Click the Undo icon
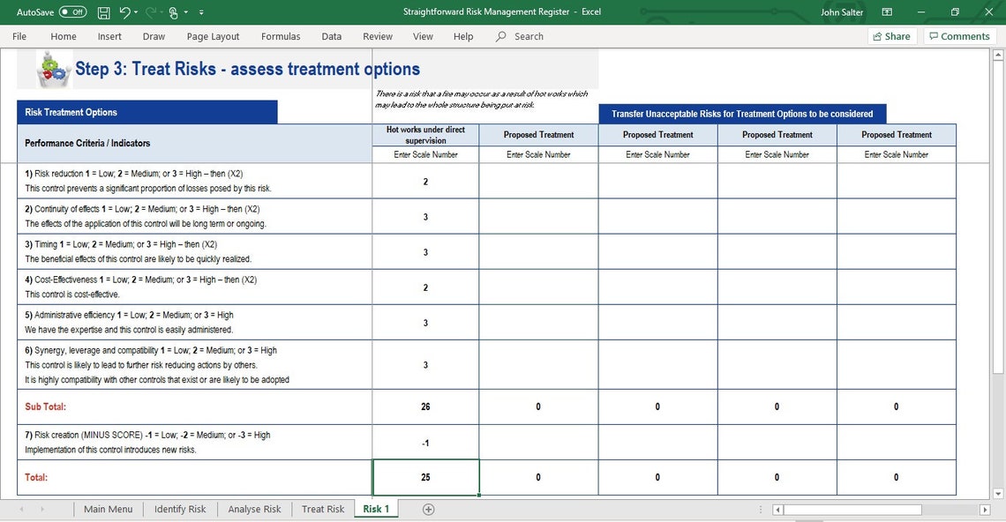This screenshot has height=522, width=1006. (x=125, y=12)
